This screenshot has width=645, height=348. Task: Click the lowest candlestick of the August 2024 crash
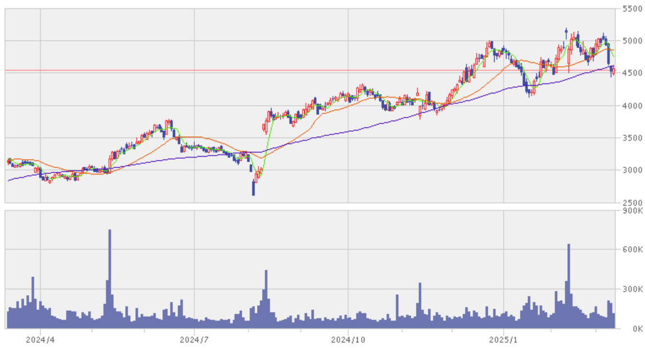[x=253, y=188]
